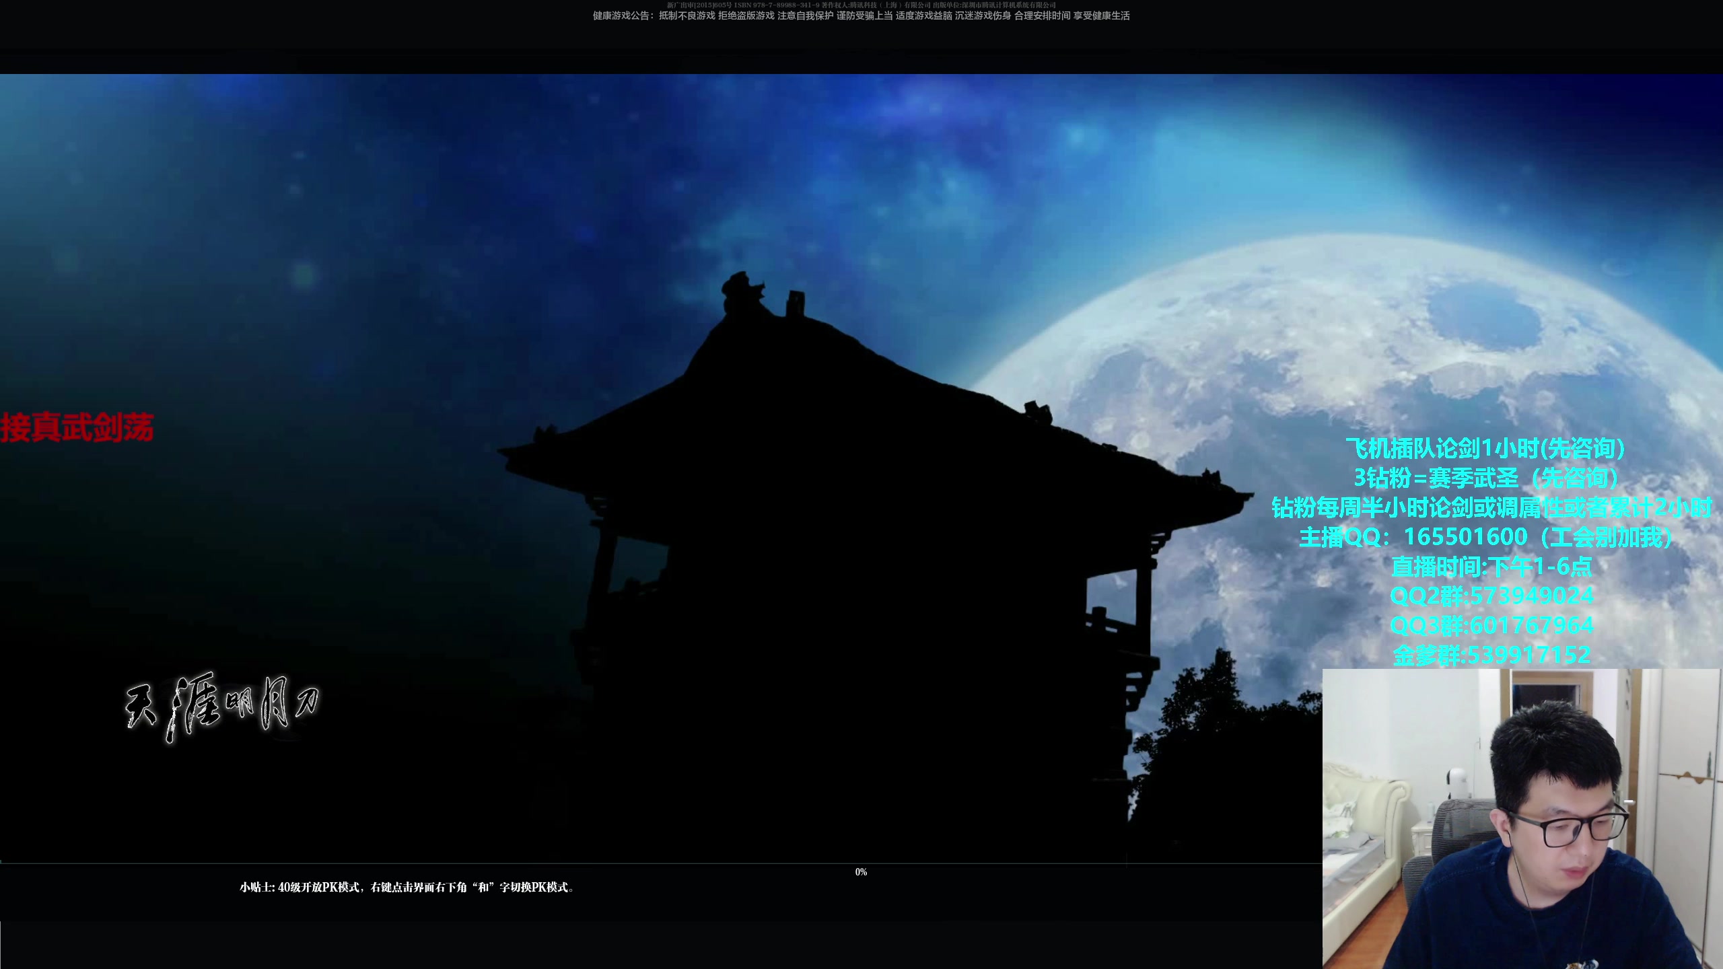Click the 金萝群:539917152 group number
The height and width of the screenshot is (969, 1723).
[x=1491, y=655]
